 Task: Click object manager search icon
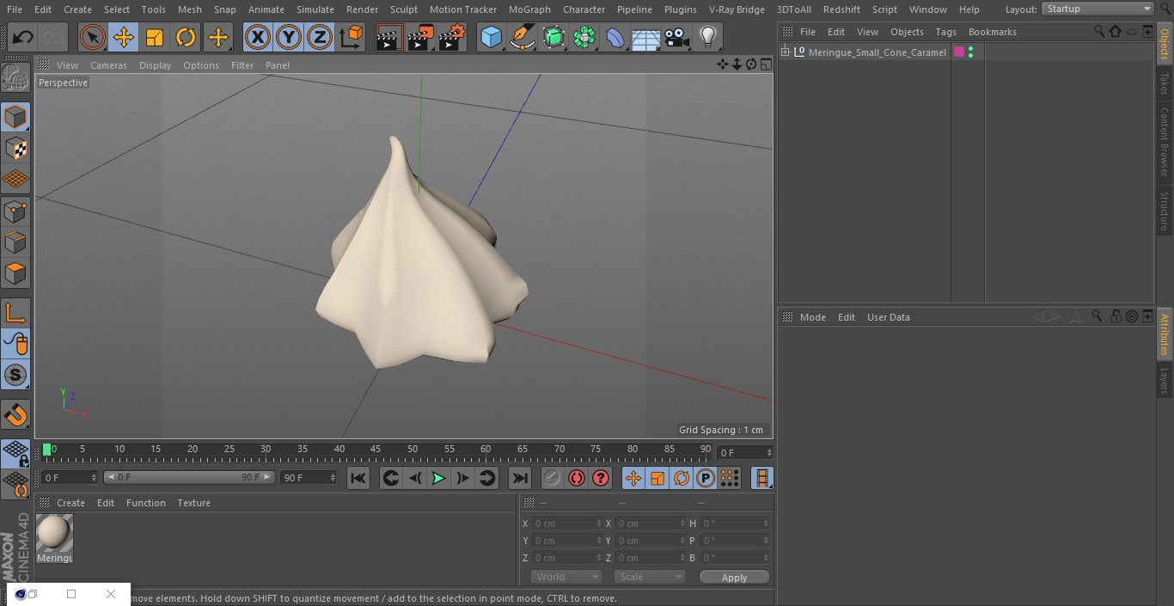click(1099, 31)
